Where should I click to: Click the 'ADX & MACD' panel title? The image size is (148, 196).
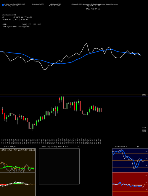click(x=9, y=147)
